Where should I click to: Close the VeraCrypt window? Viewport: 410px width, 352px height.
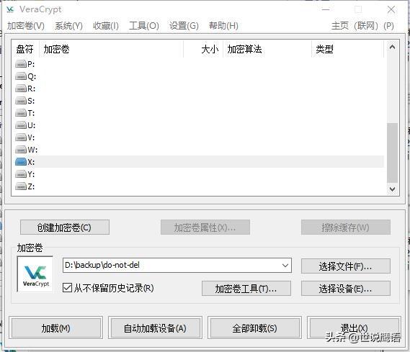pyautogui.click(x=391, y=9)
